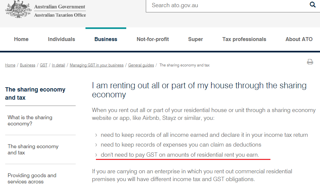This screenshot has width=320, height=184.
Task: Click the search magnifier icon
Action: [312, 5]
